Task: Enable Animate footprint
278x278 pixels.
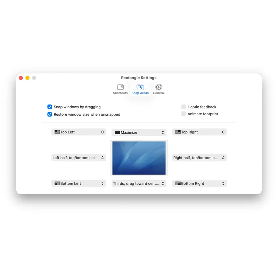Action: [x=183, y=114]
